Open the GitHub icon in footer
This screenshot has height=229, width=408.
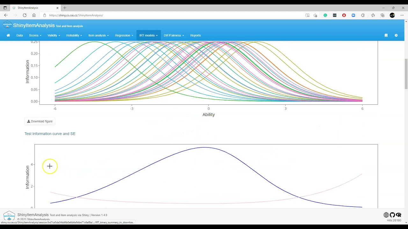point(392,215)
